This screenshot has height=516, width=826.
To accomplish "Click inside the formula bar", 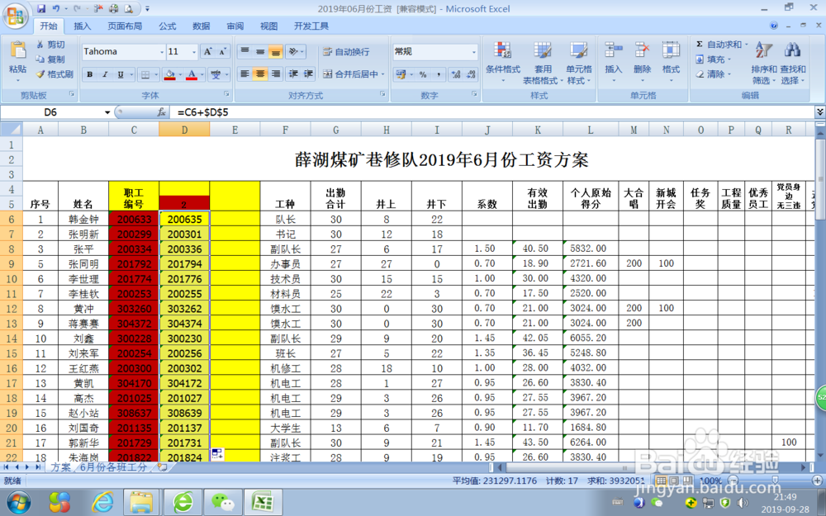I will (x=330, y=111).
